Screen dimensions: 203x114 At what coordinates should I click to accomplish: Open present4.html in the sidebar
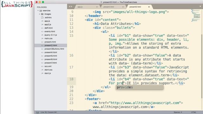(x=51, y=53)
